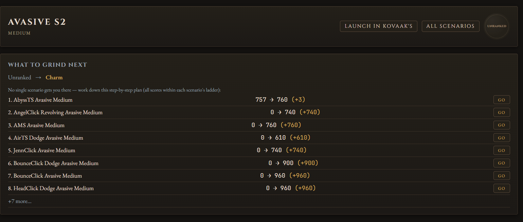Click GO on AirTS Dodge Avasive Medium
This screenshot has width=523, height=222.
click(x=502, y=138)
